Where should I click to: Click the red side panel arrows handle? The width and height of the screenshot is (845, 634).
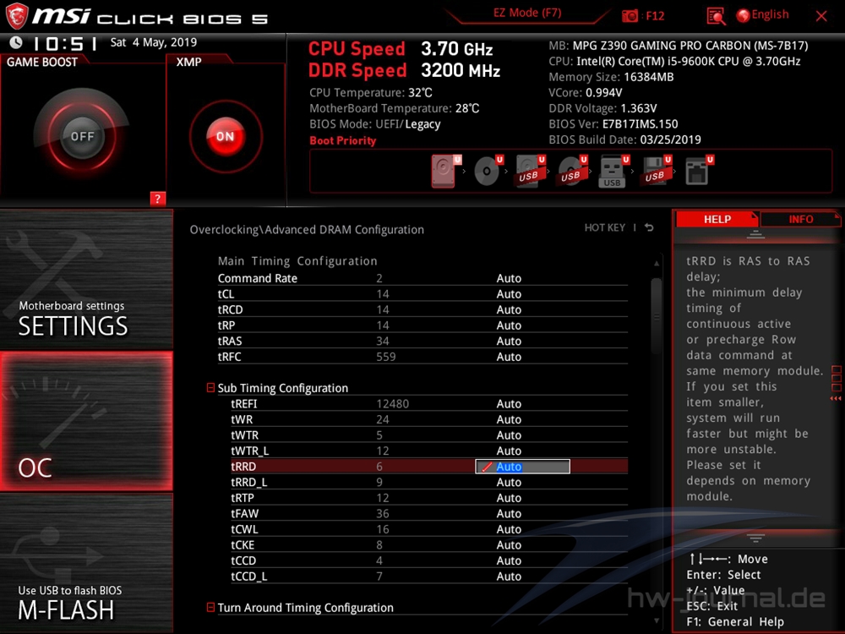pyautogui.click(x=836, y=398)
